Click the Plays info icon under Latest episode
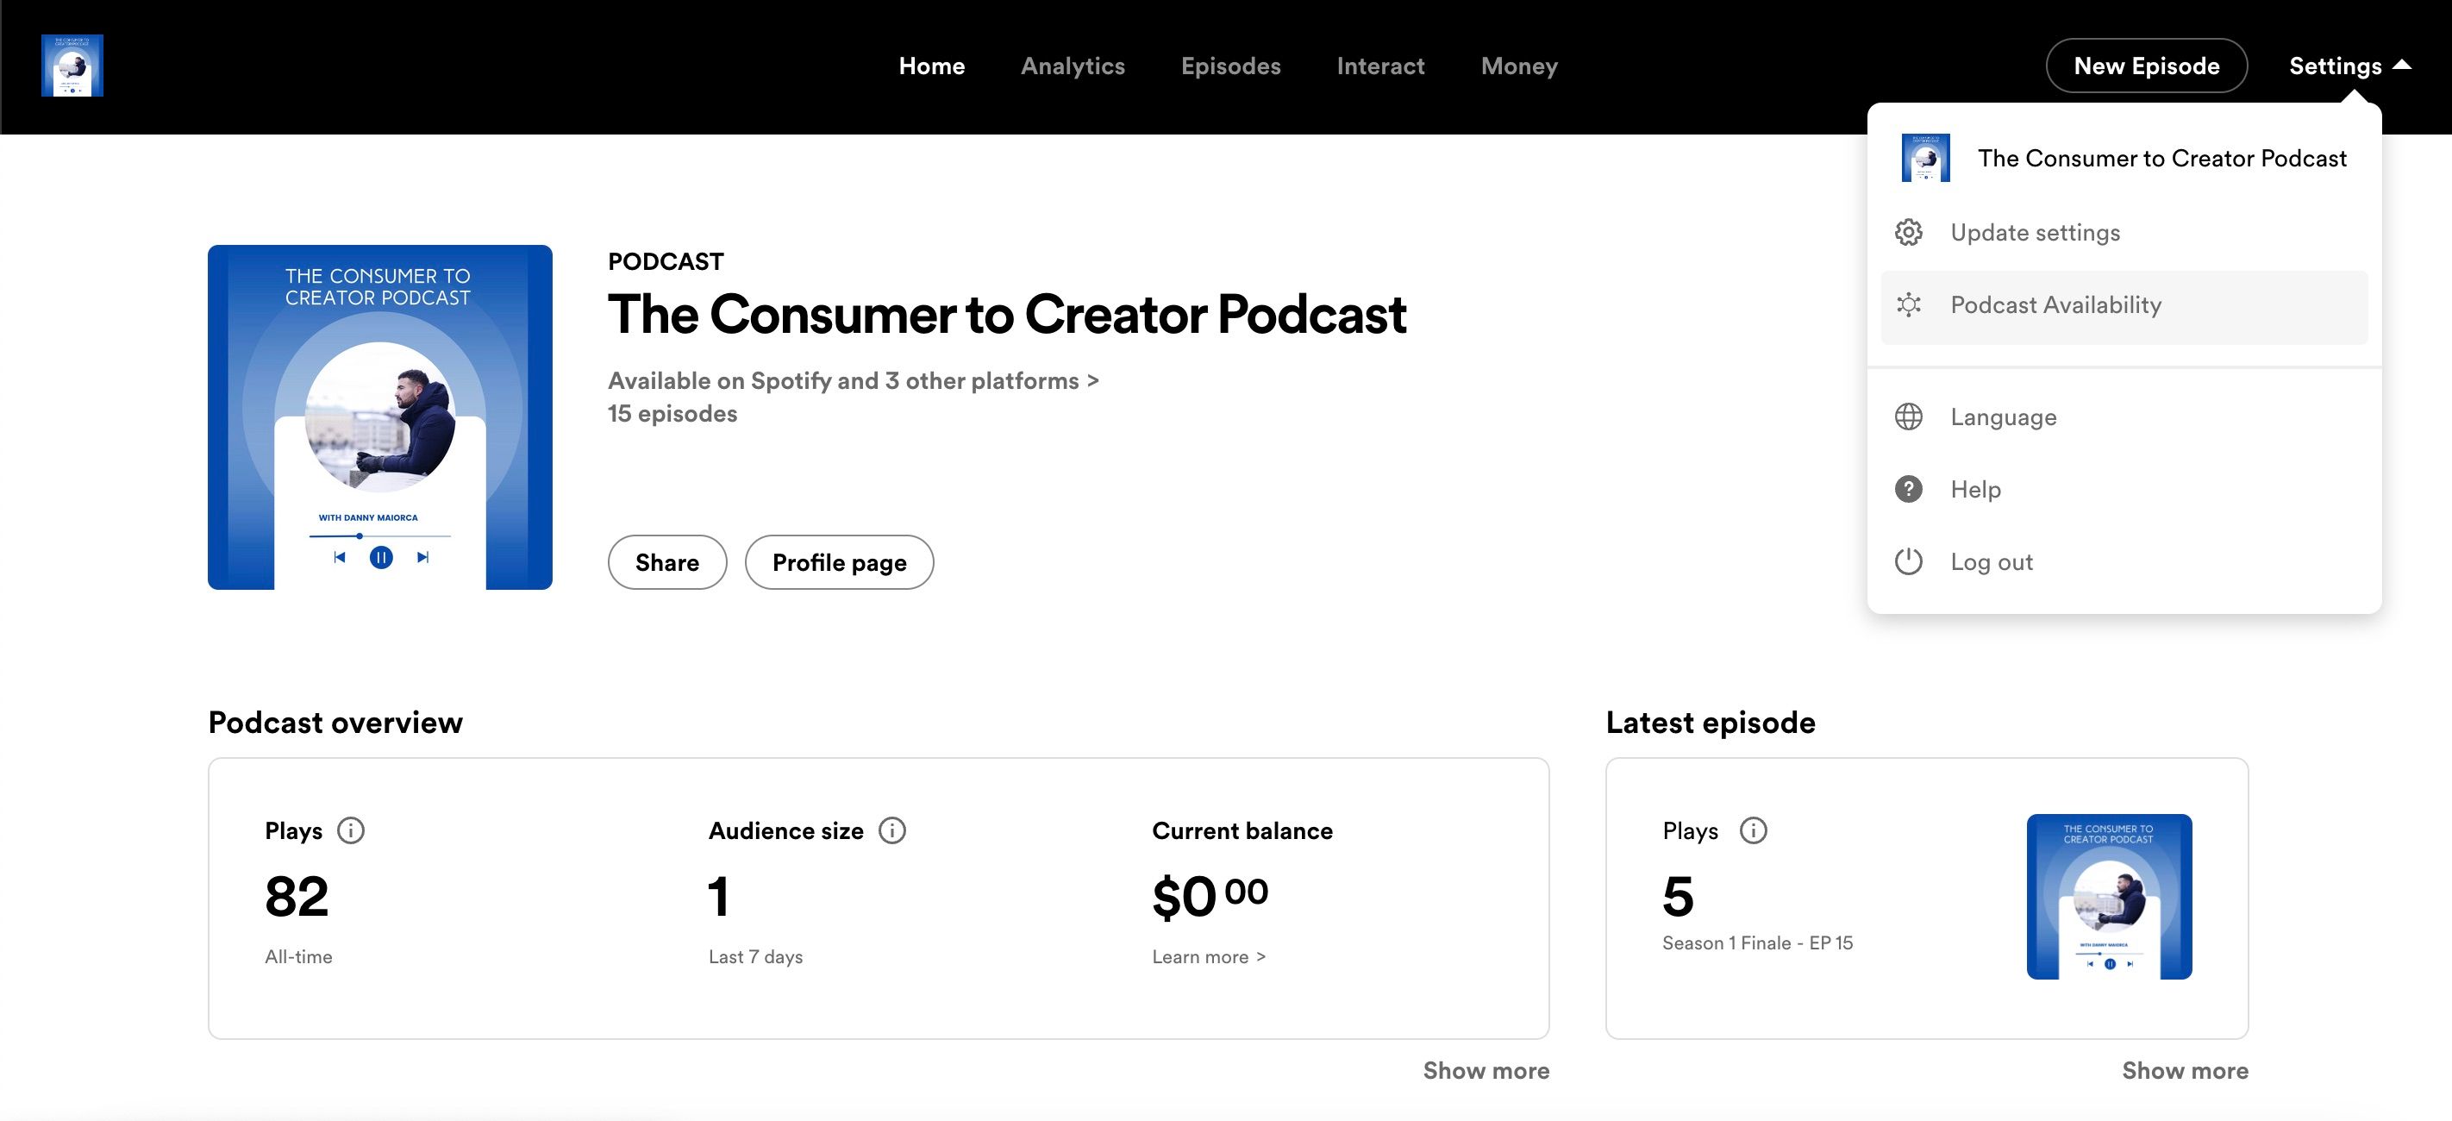This screenshot has height=1121, width=2452. point(1753,830)
